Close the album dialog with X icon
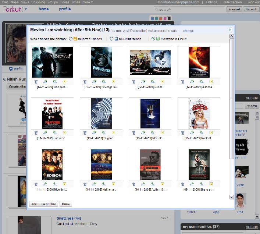This screenshot has height=234, width=260. pos(230,30)
